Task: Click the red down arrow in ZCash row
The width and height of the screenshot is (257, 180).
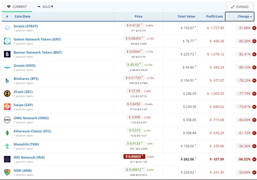Action: coord(254,94)
